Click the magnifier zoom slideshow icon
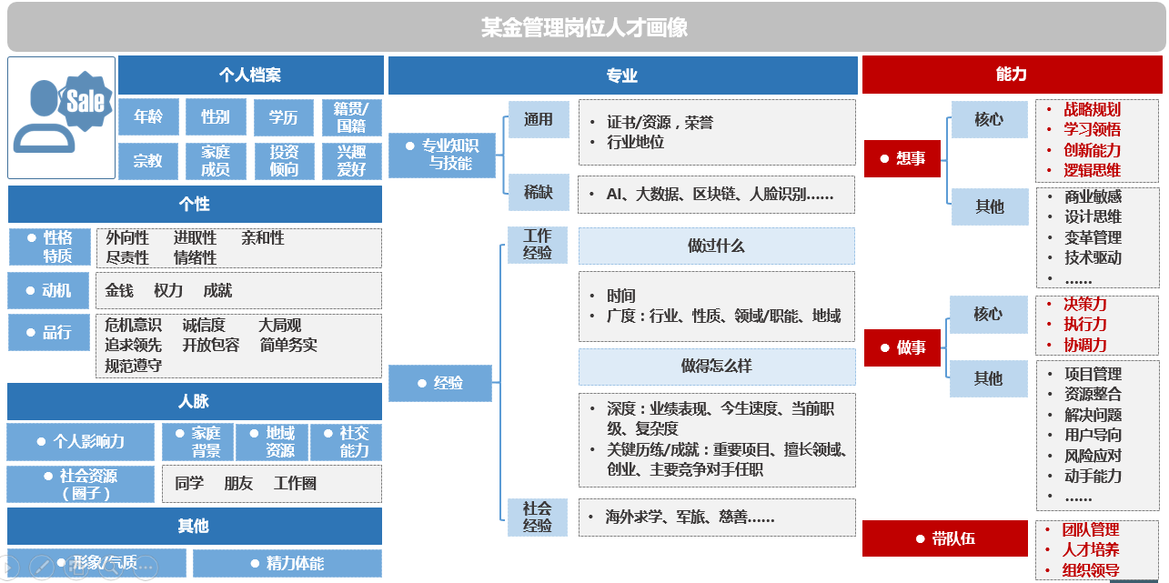The width and height of the screenshot is (1169, 583). tap(111, 567)
